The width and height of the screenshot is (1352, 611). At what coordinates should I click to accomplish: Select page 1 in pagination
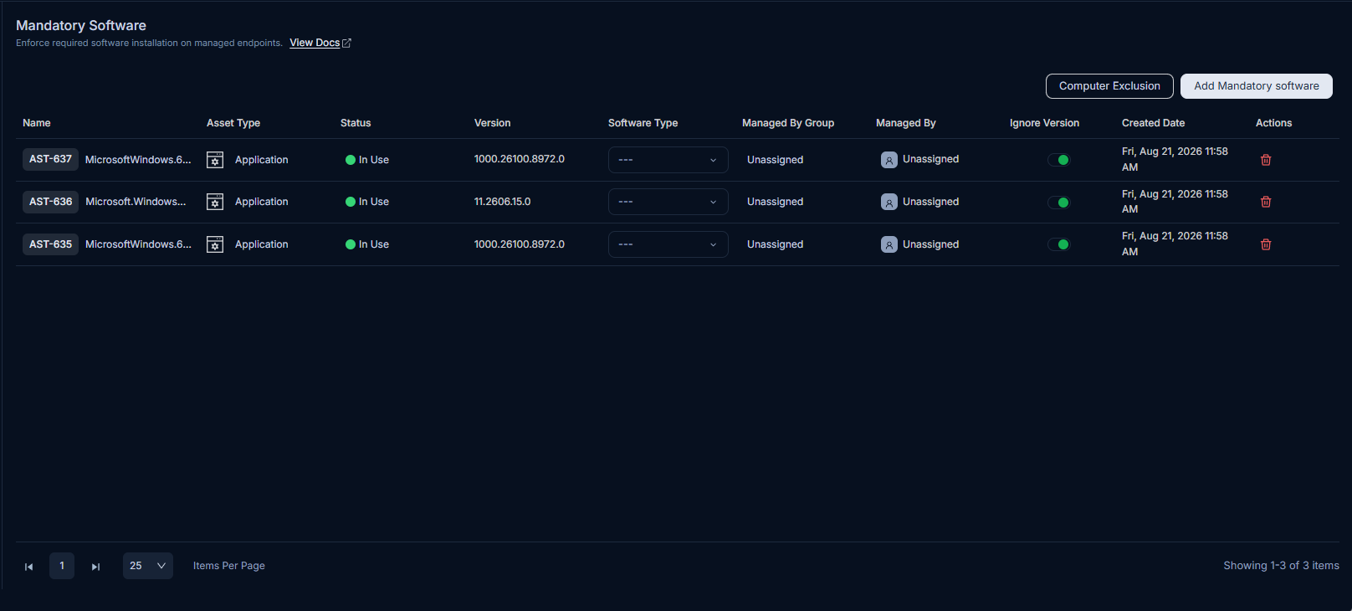pyautogui.click(x=62, y=566)
